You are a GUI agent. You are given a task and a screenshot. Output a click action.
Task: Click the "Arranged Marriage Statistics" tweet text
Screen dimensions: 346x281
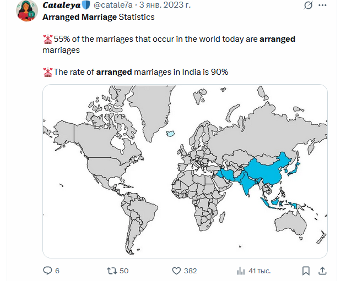(x=99, y=17)
